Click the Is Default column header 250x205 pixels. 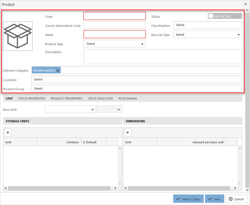coord(94,142)
